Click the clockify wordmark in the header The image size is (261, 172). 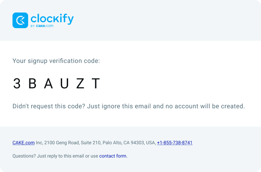click(x=52, y=19)
